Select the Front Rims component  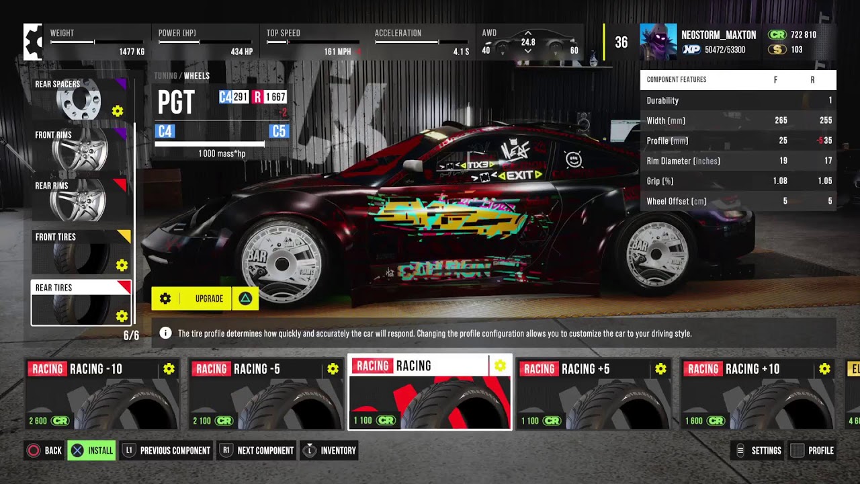pos(81,150)
